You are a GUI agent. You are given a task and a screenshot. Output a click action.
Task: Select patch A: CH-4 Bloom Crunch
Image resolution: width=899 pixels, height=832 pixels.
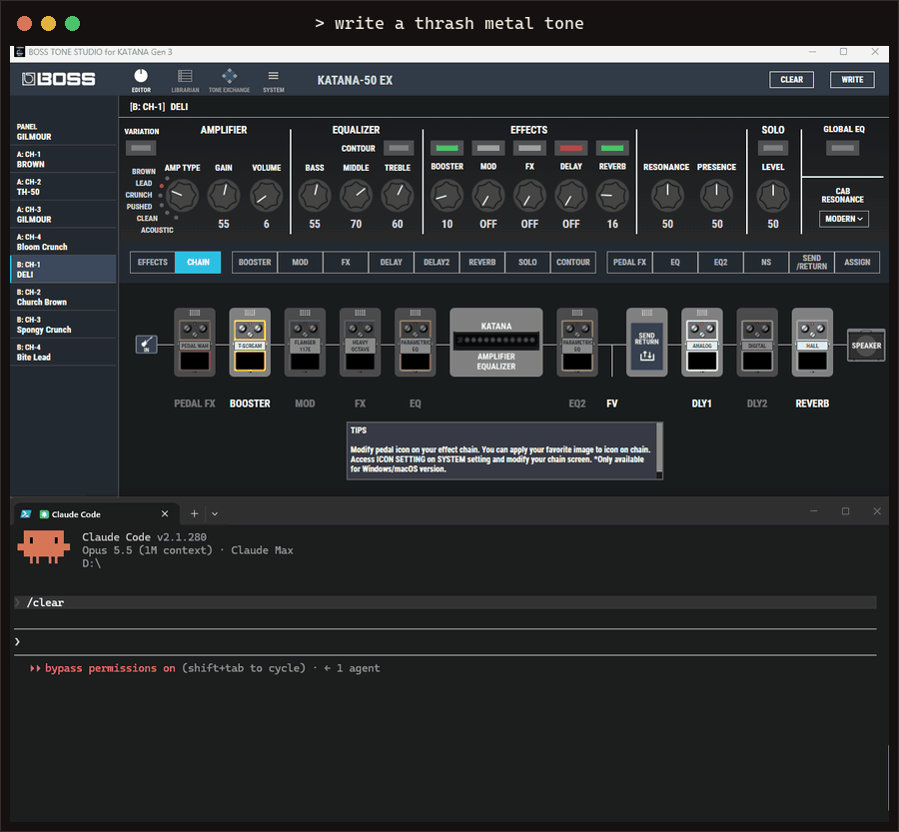pyautogui.click(x=63, y=242)
